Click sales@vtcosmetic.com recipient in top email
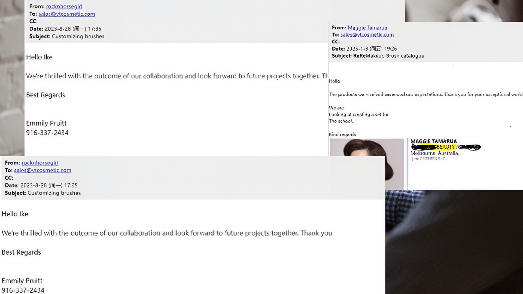 tap(67, 14)
